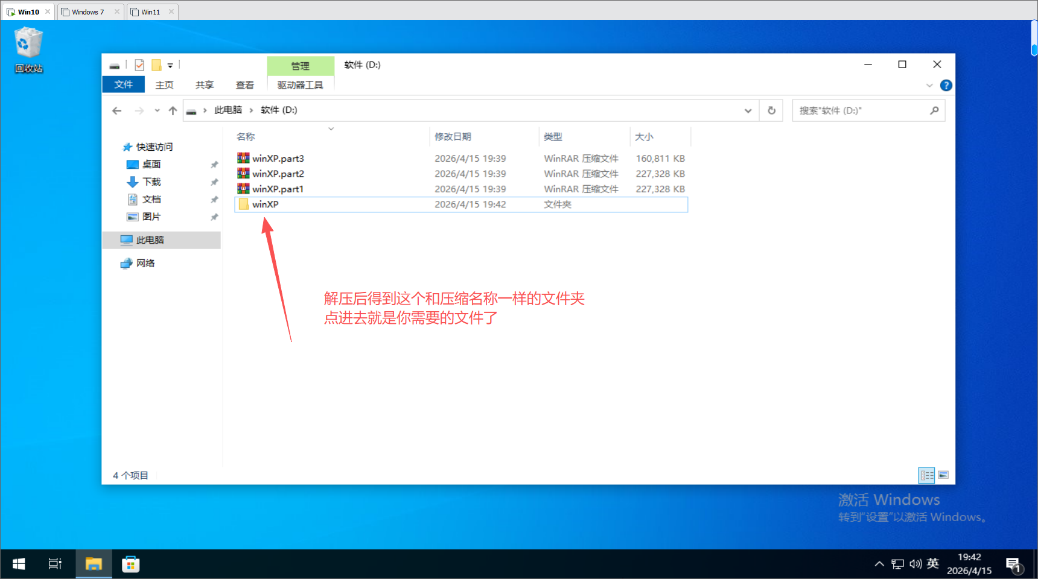Open the volume control tray icon
This screenshot has height=579, width=1038.
(x=915, y=564)
